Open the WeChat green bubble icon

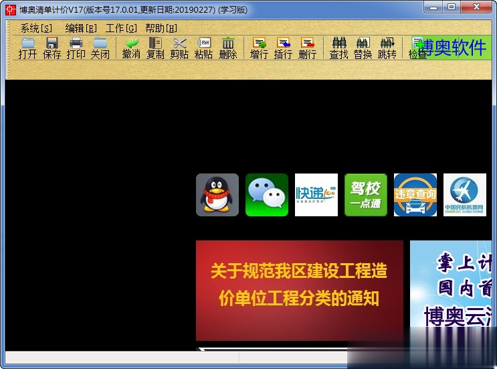pos(267,195)
